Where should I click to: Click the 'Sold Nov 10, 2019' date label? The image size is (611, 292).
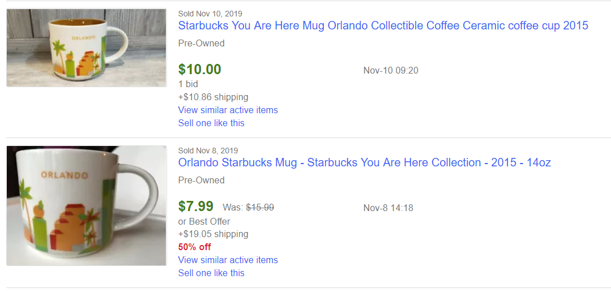tap(210, 14)
